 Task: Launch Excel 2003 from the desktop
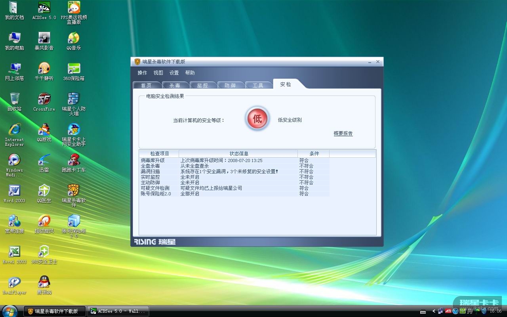pyautogui.click(x=14, y=255)
